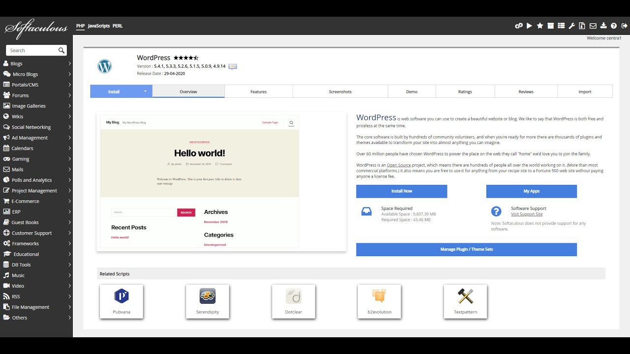Click the Space Required inbox icon
The height and width of the screenshot is (354, 630).
(367, 211)
